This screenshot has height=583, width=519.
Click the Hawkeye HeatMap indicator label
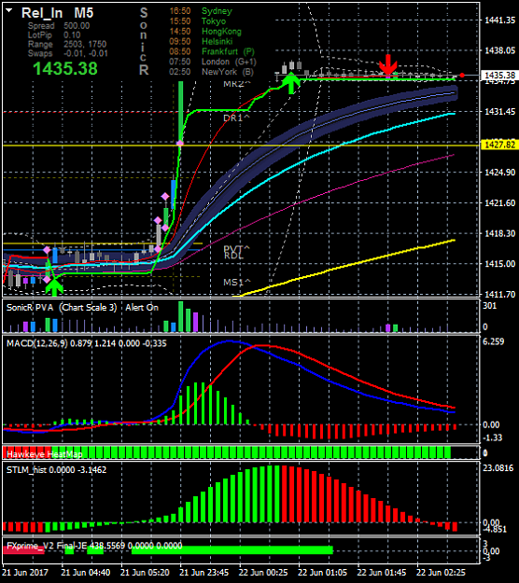pyautogui.click(x=44, y=454)
